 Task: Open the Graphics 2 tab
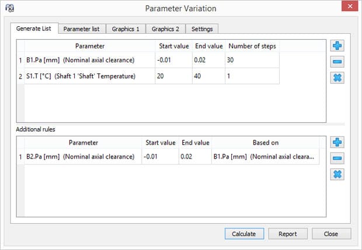[165, 29]
